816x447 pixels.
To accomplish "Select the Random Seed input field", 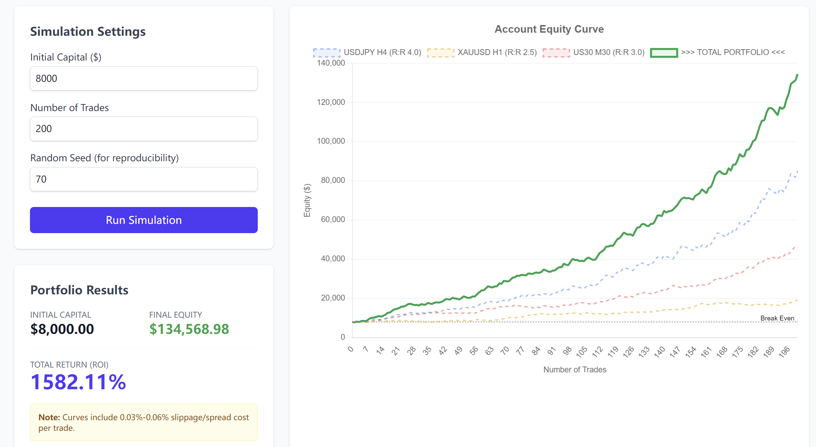I will click(144, 179).
